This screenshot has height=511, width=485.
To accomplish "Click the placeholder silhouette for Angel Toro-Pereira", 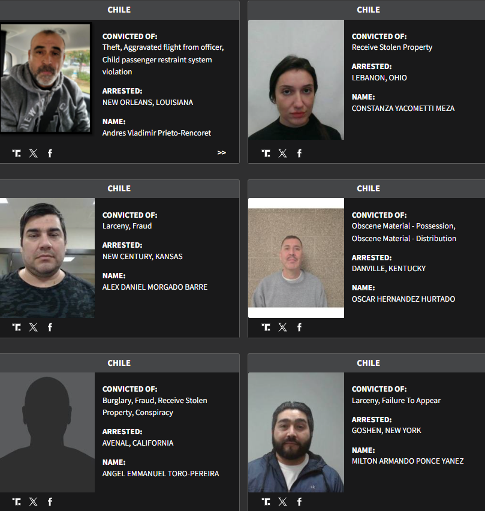I will tap(47, 432).
